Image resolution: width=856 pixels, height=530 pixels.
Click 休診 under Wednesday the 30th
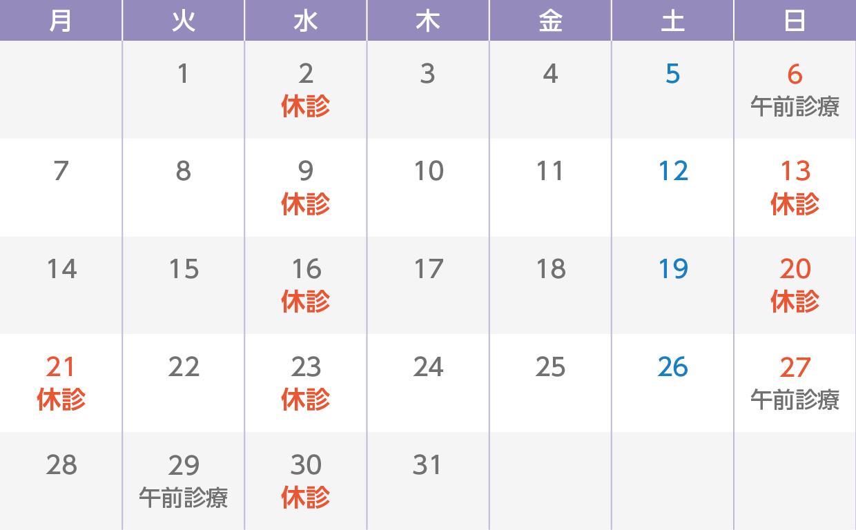coord(305,498)
